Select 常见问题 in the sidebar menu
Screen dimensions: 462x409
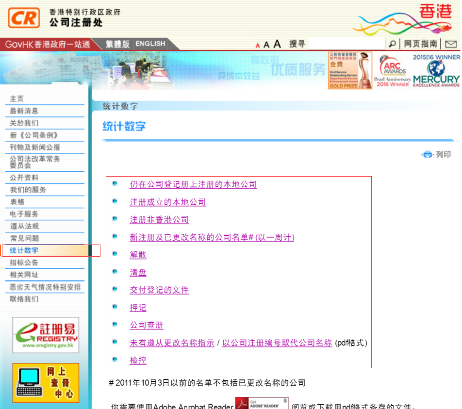[24, 238]
